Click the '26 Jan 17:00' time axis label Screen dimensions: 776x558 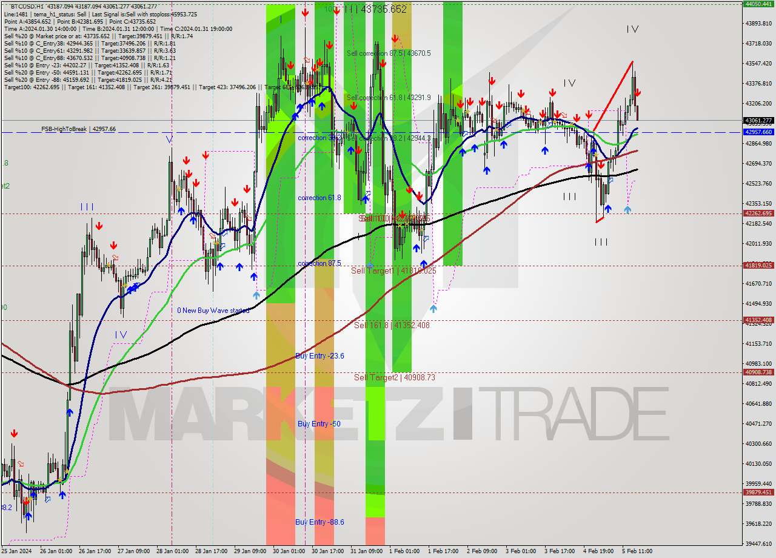click(x=93, y=551)
